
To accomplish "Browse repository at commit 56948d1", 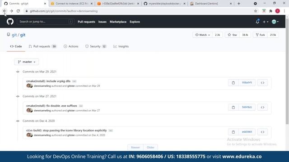I will tap(262, 107).
